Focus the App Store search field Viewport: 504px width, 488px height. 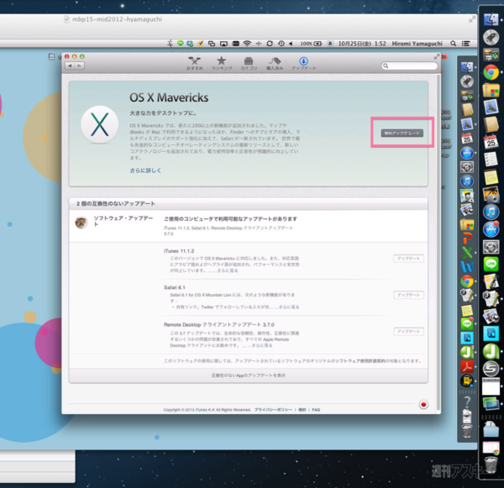point(409,66)
